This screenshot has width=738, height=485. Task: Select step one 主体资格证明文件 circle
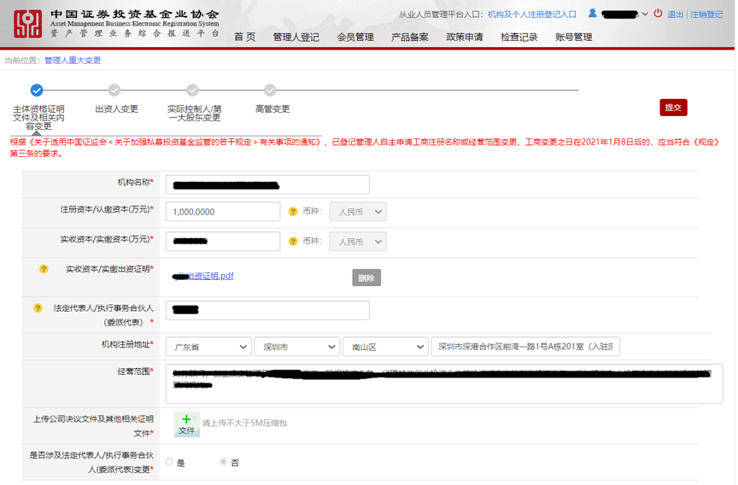click(x=37, y=90)
